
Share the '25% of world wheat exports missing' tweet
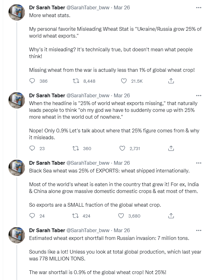171,149
